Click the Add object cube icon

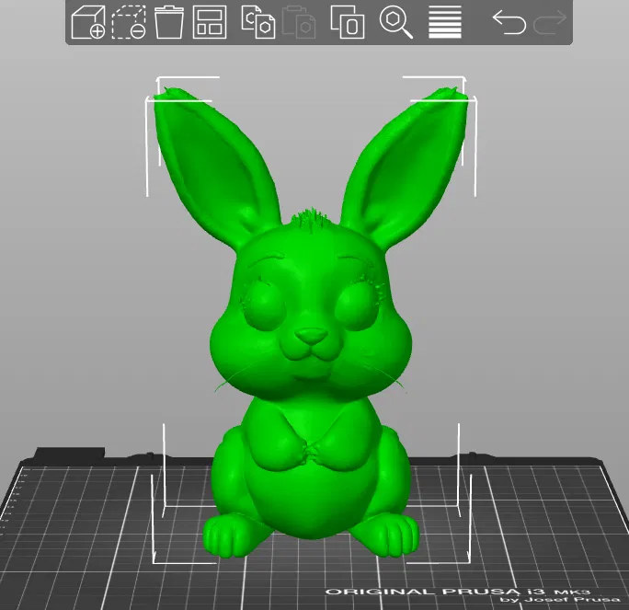click(x=88, y=22)
